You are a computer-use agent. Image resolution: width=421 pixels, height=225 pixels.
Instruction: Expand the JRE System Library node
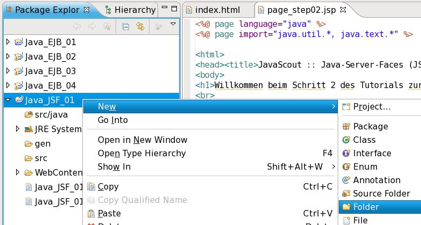pos(18,129)
